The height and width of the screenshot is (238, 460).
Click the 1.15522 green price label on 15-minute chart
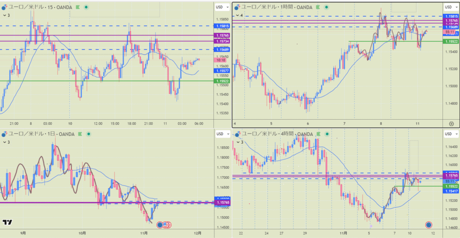tap(222, 81)
